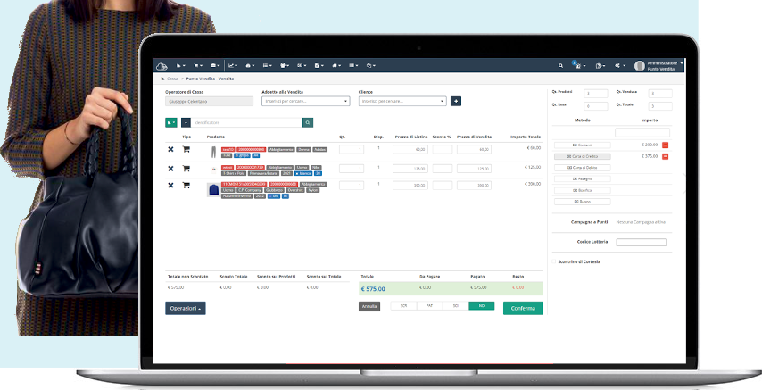Viewport: 762px width, 390px height.
Task: Click the Qt. Prodotti field
Action: pos(595,94)
